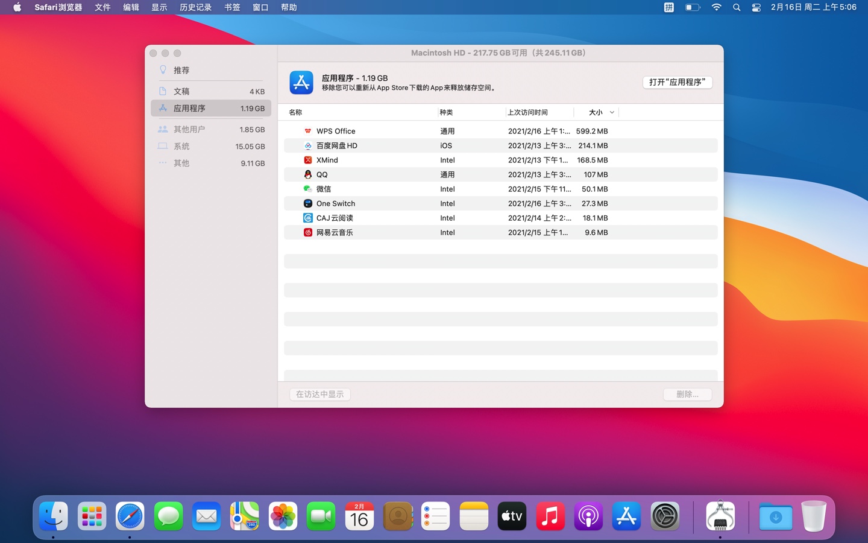Select 推荐 in the sidebar

tap(181, 70)
